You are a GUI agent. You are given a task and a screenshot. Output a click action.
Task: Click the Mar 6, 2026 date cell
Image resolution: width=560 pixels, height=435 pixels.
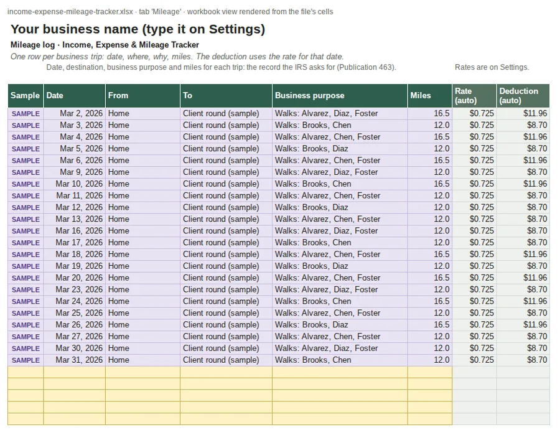pos(74,161)
